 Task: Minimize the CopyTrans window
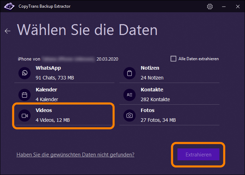(x=224, y=7)
